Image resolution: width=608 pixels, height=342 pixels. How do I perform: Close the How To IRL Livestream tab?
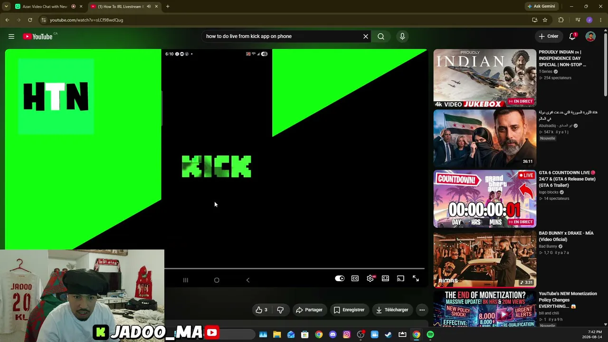tap(156, 7)
